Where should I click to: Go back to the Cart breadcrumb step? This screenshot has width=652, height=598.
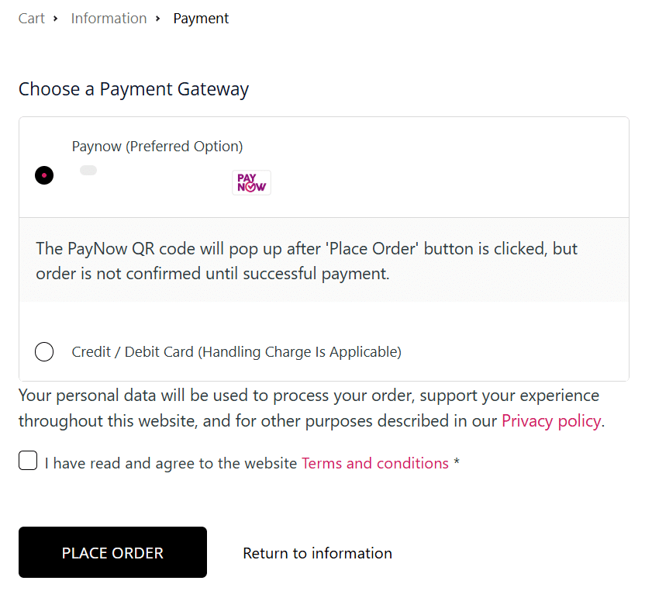[32, 19]
